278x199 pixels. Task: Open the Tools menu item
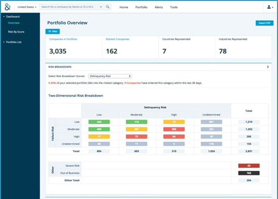174,7
